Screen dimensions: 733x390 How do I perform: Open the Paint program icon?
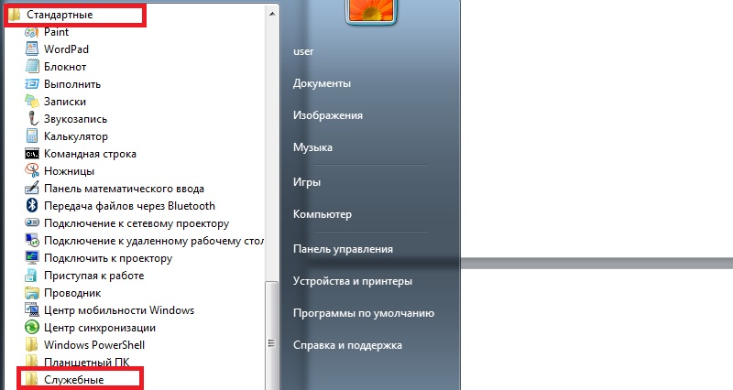tap(32, 32)
